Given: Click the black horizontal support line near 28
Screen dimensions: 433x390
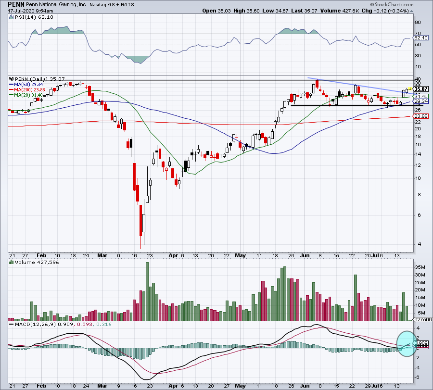Looking at the screenshot, I should coord(346,105).
